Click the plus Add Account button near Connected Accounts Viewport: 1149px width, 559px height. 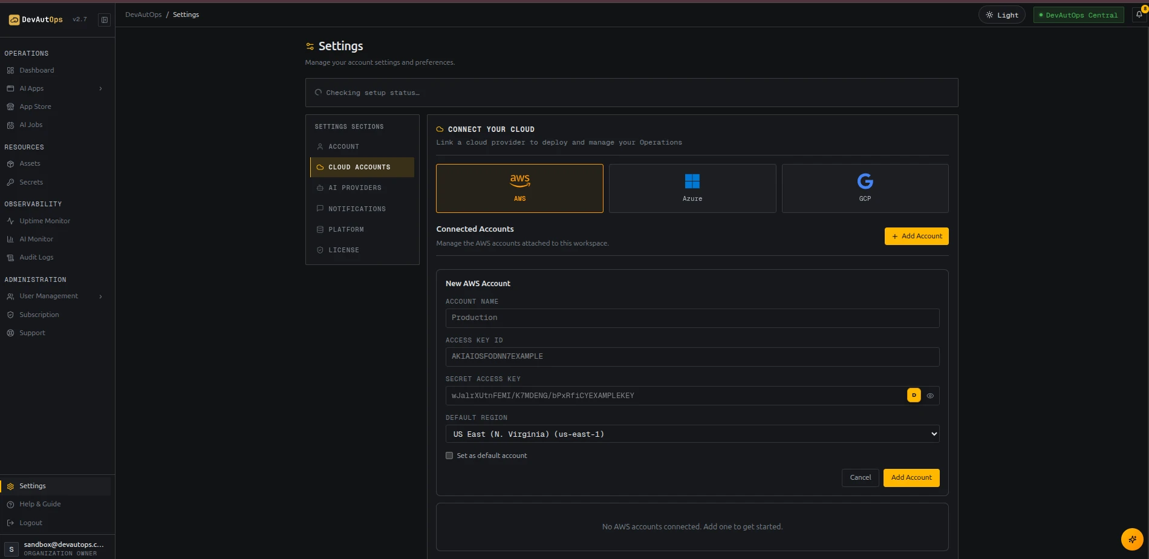[x=917, y=237]
